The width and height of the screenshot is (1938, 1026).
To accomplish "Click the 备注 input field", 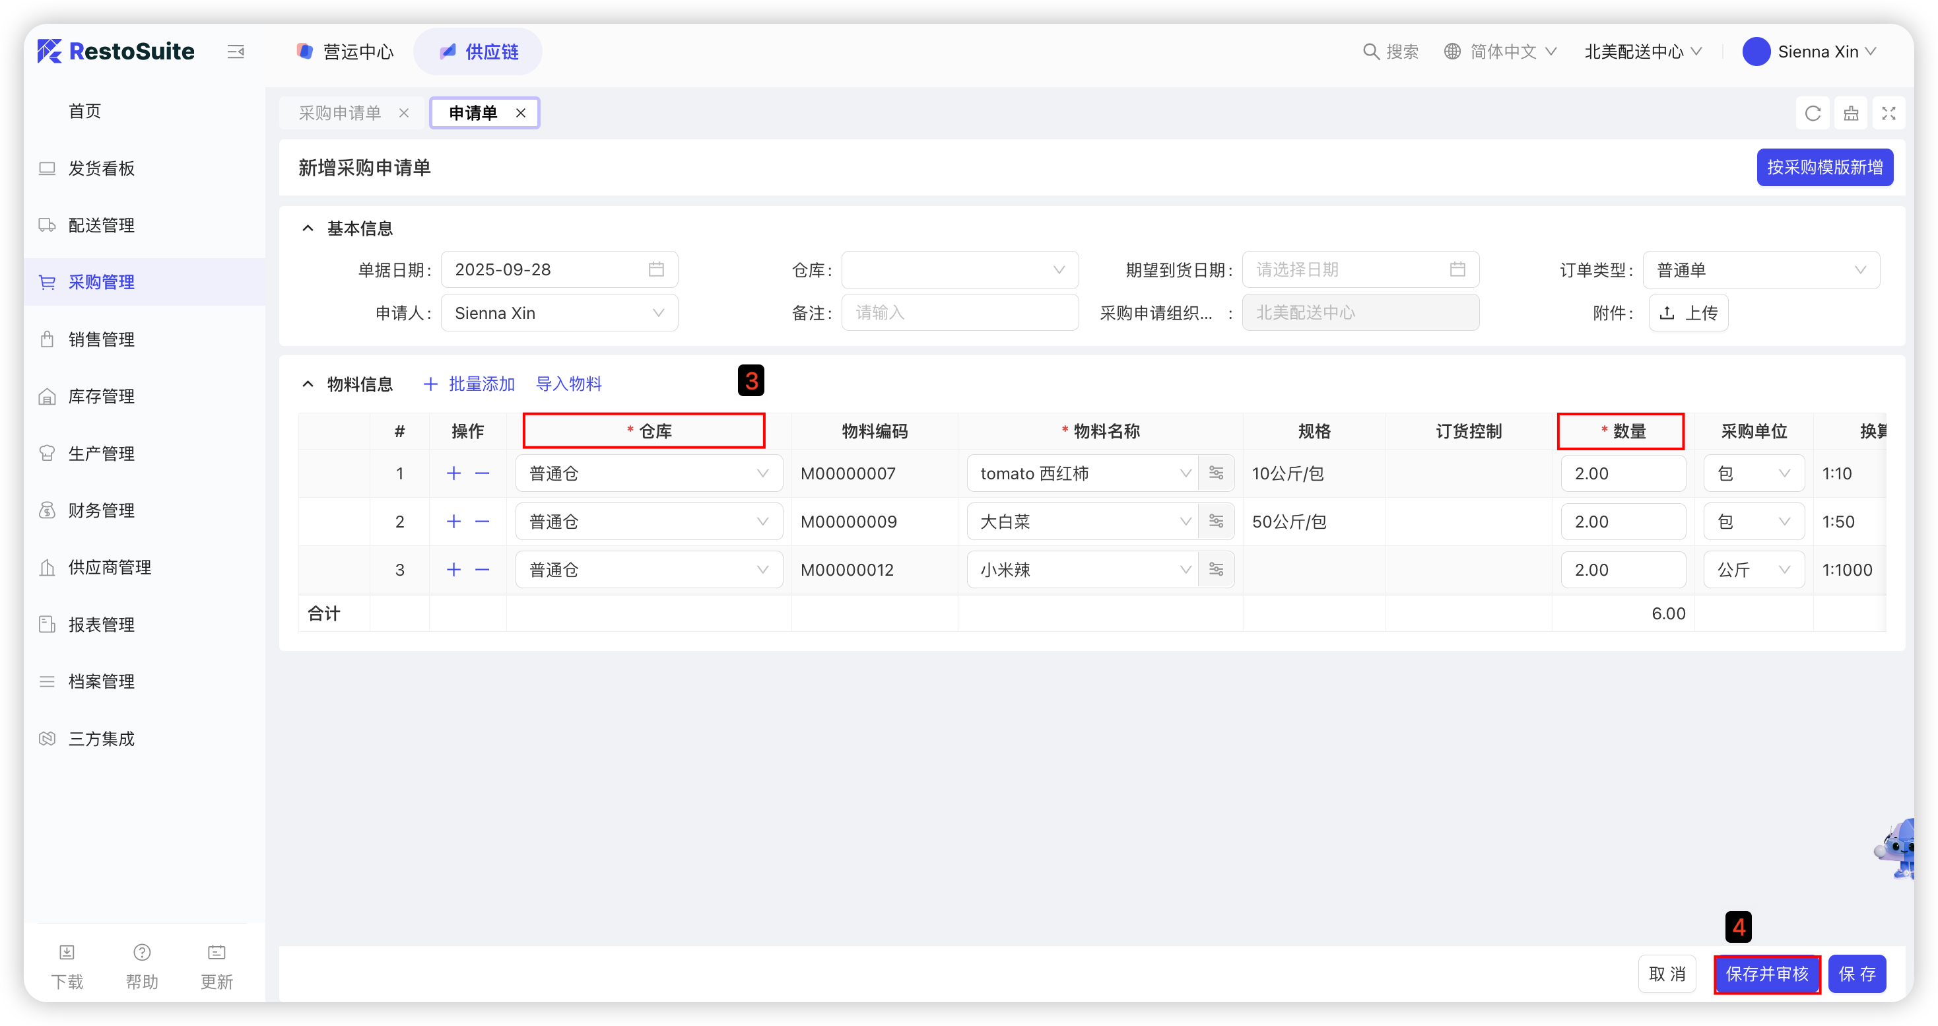I will pyautogui.click(x=959, y=313).
